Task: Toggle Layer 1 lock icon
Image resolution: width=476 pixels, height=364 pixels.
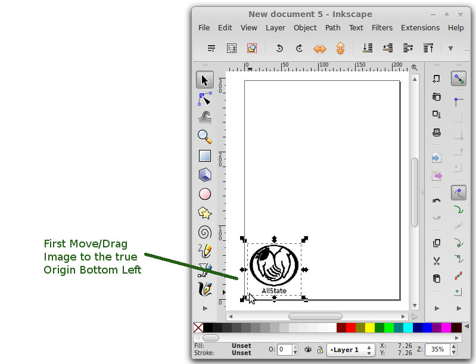Action: (x=320, y=350)
